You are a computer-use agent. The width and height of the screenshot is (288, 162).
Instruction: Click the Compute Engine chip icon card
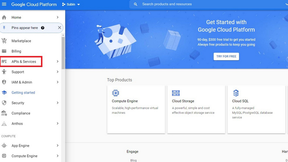click(116, 93)
